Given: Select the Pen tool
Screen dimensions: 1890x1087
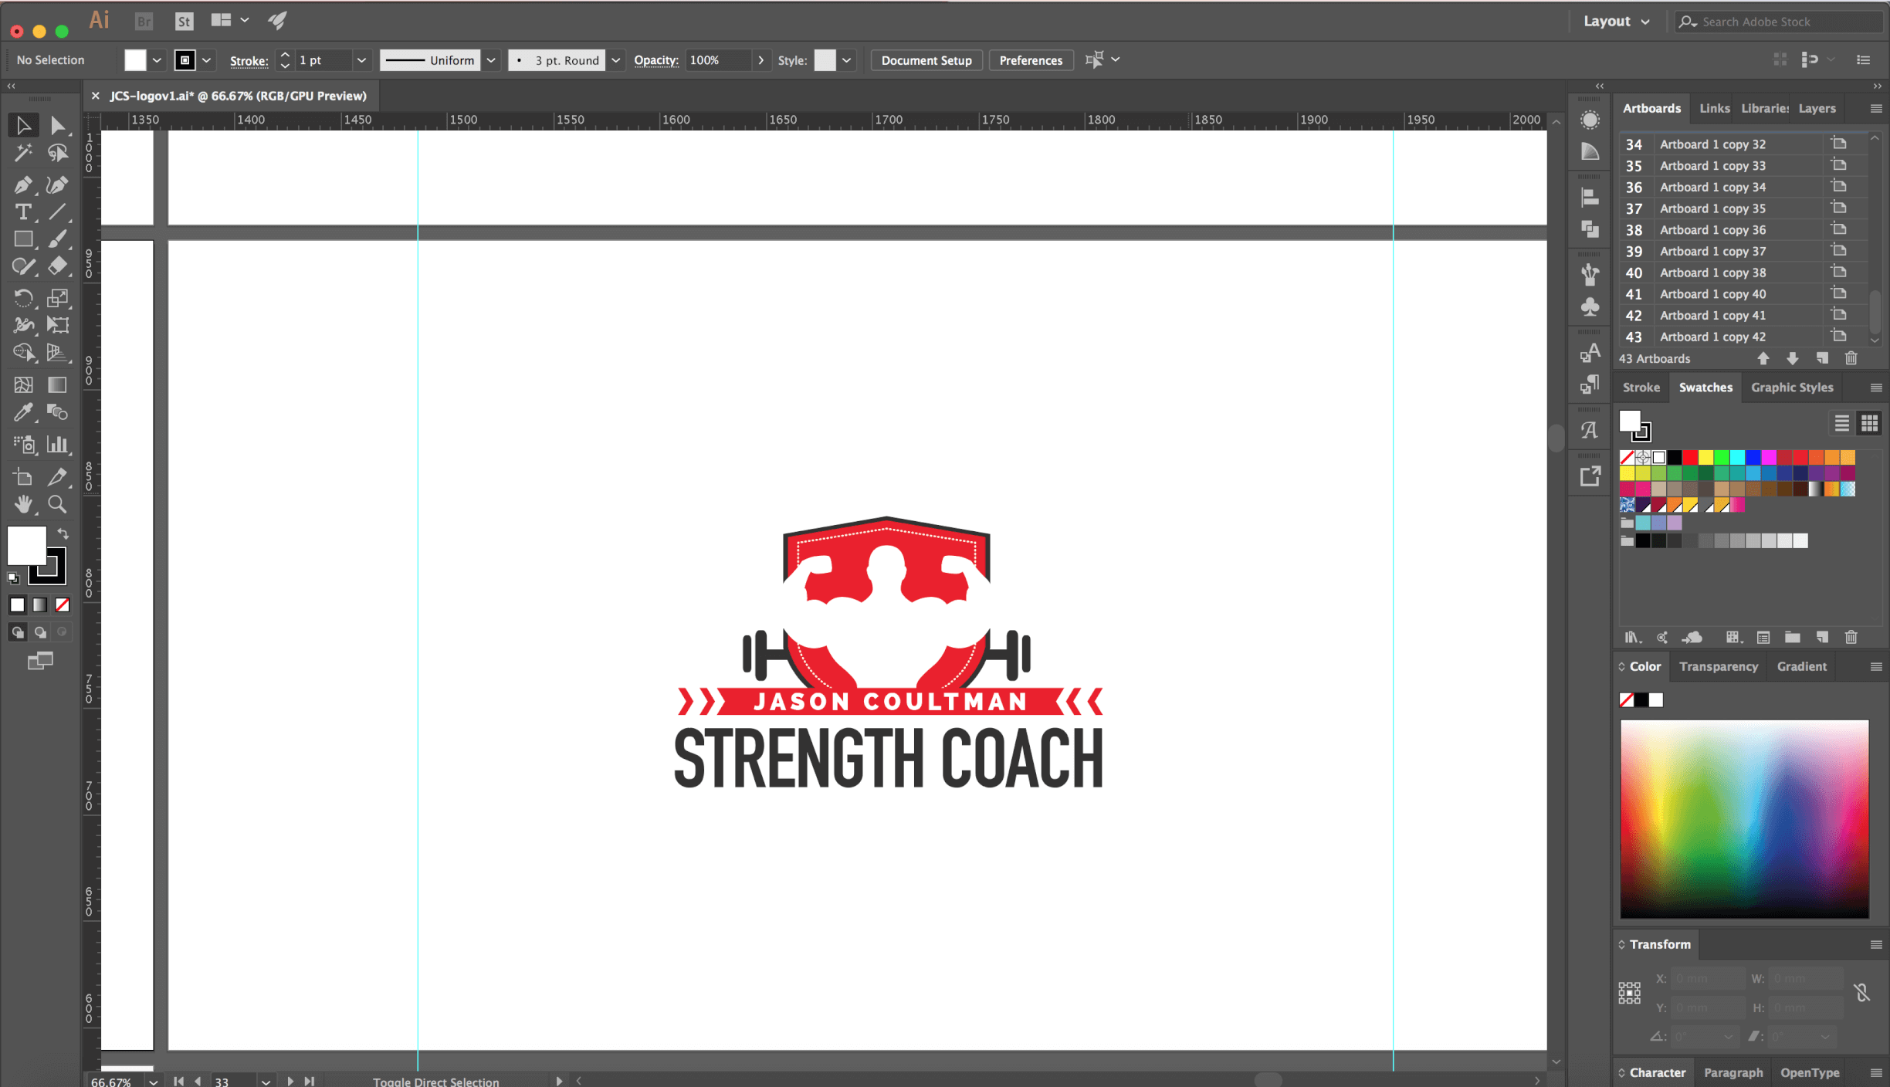Looking at the screenshot, I should click(x=23, y=185).
